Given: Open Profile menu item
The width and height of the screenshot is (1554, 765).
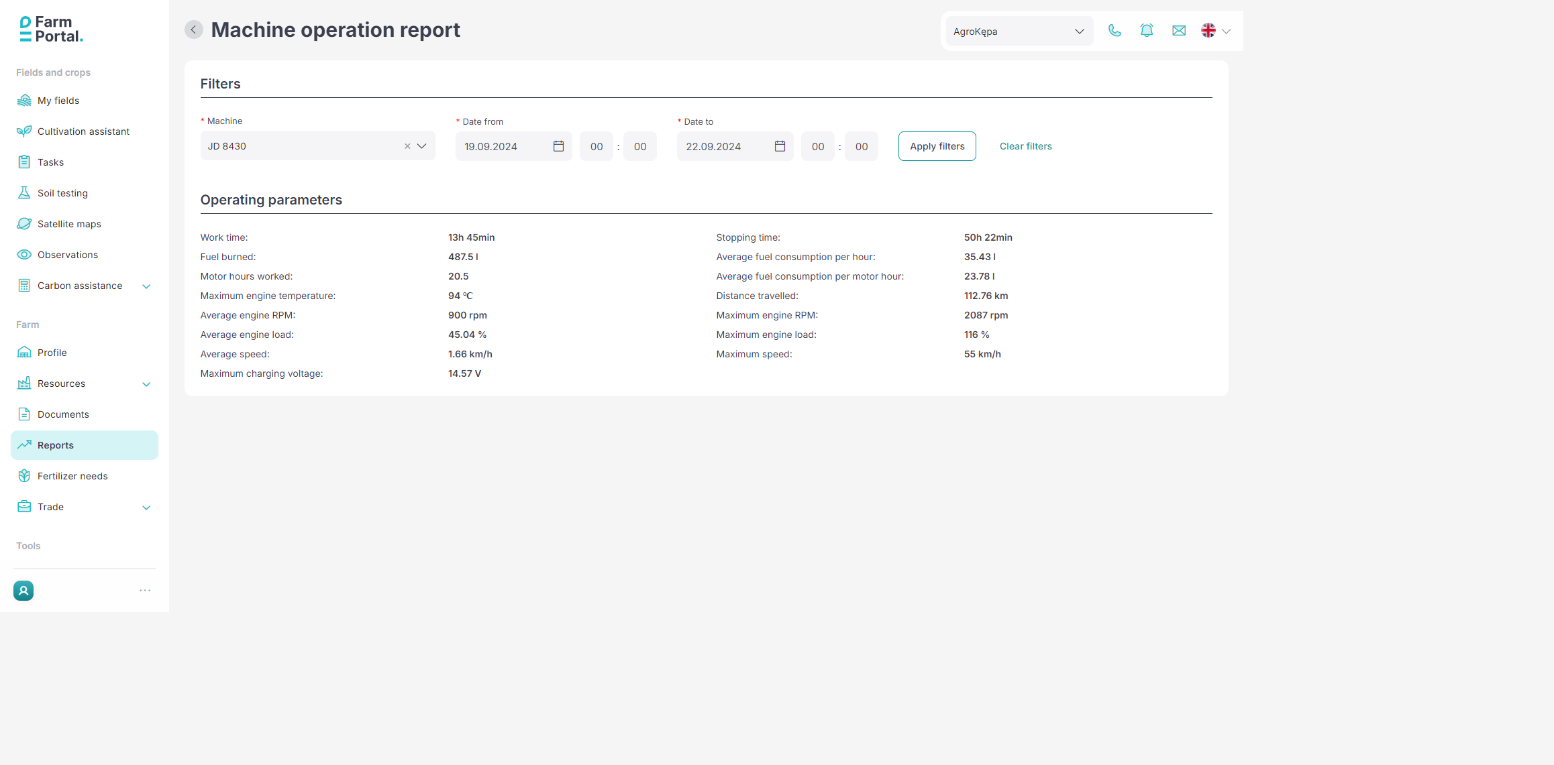Looking at the screenshot, I should click(85, 353).
